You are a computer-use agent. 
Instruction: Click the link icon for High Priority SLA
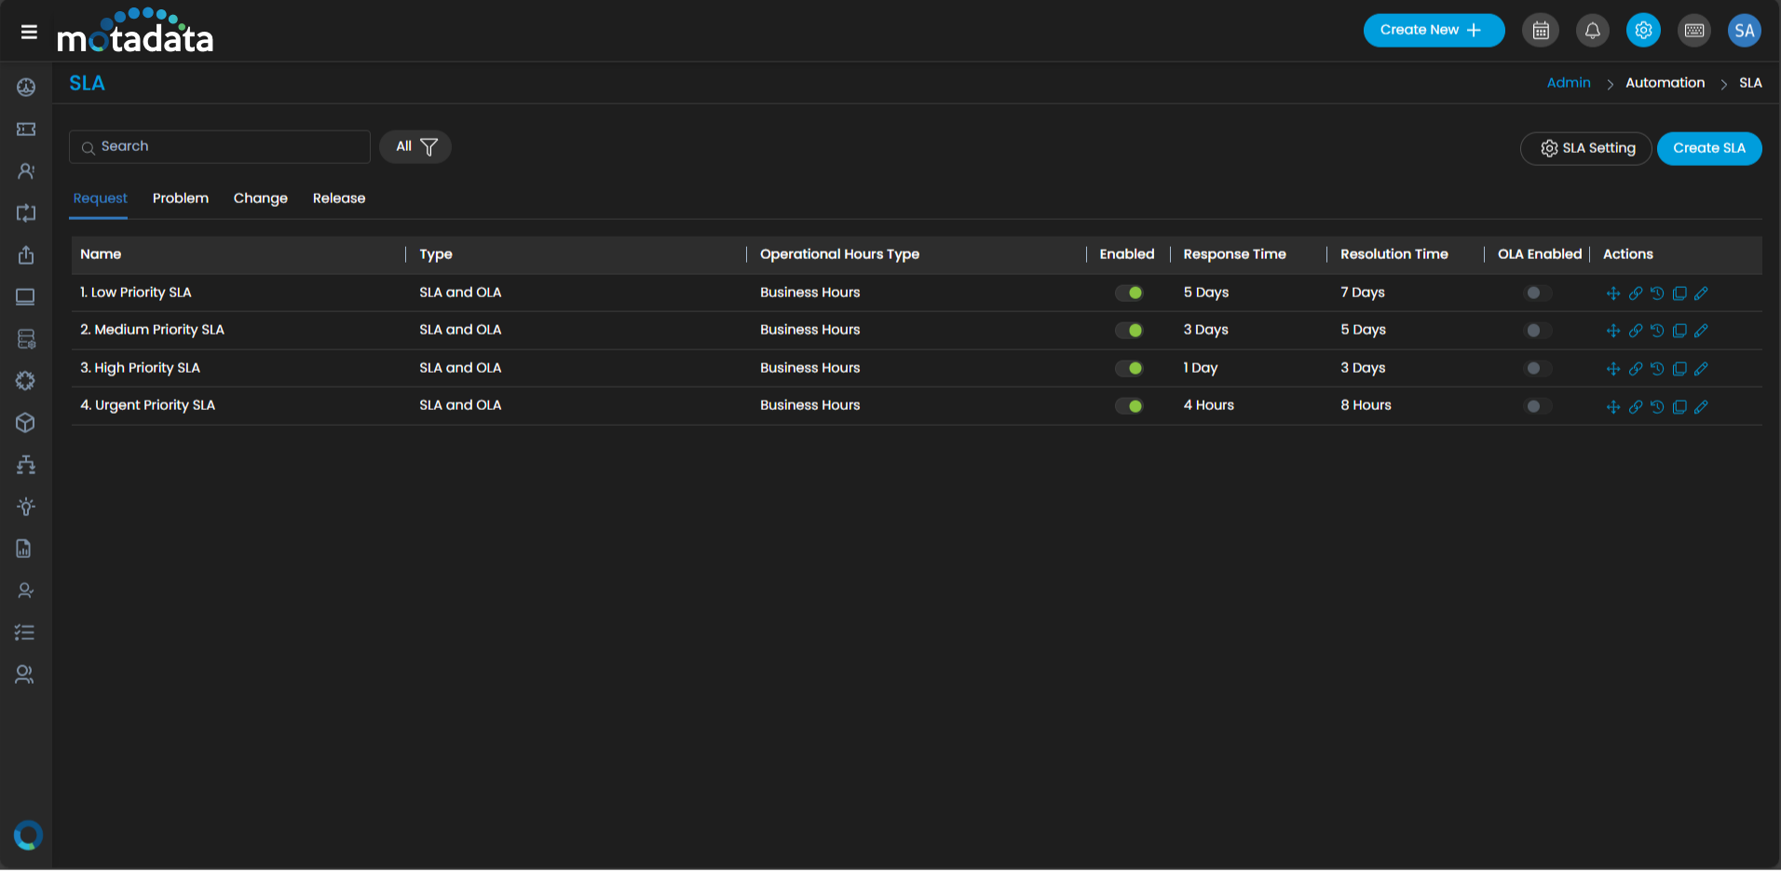1636,369
